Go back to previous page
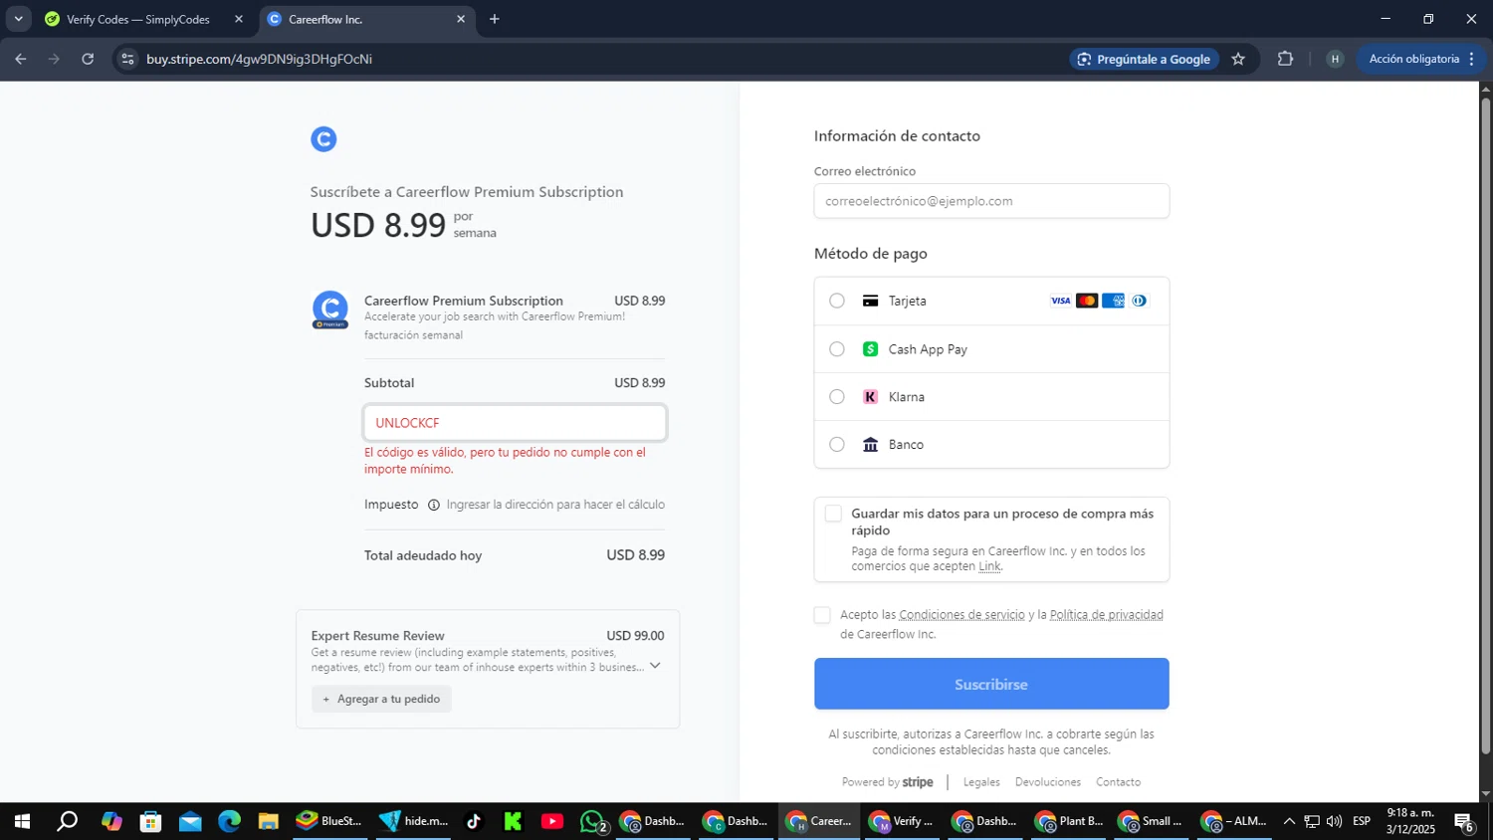Screen dimensions: 1493x840 click(x=20, y=59)
